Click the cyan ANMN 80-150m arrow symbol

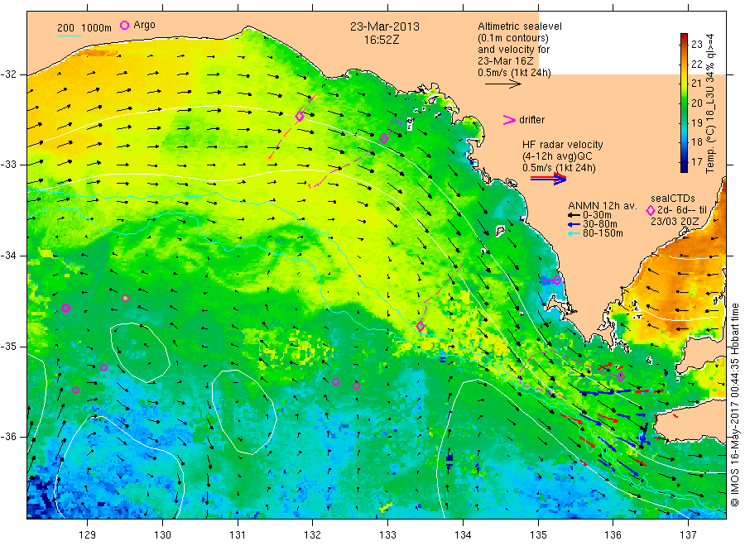coord(574,233)
